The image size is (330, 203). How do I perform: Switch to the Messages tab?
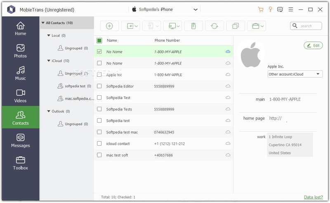pyautogui.click(x=20, y=141)
